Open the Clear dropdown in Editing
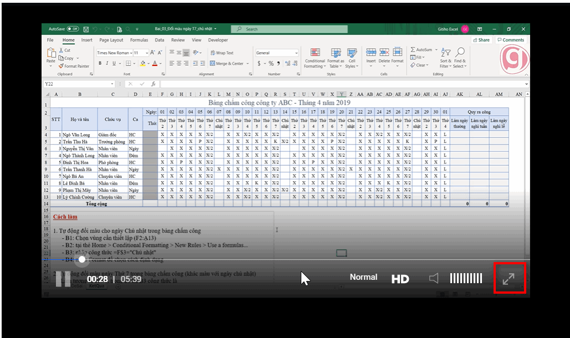This screenshot has height=338, width=570. pos(419,65)
